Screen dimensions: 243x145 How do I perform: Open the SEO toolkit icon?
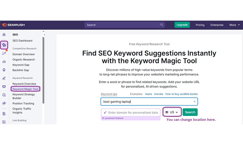(4, 45)
